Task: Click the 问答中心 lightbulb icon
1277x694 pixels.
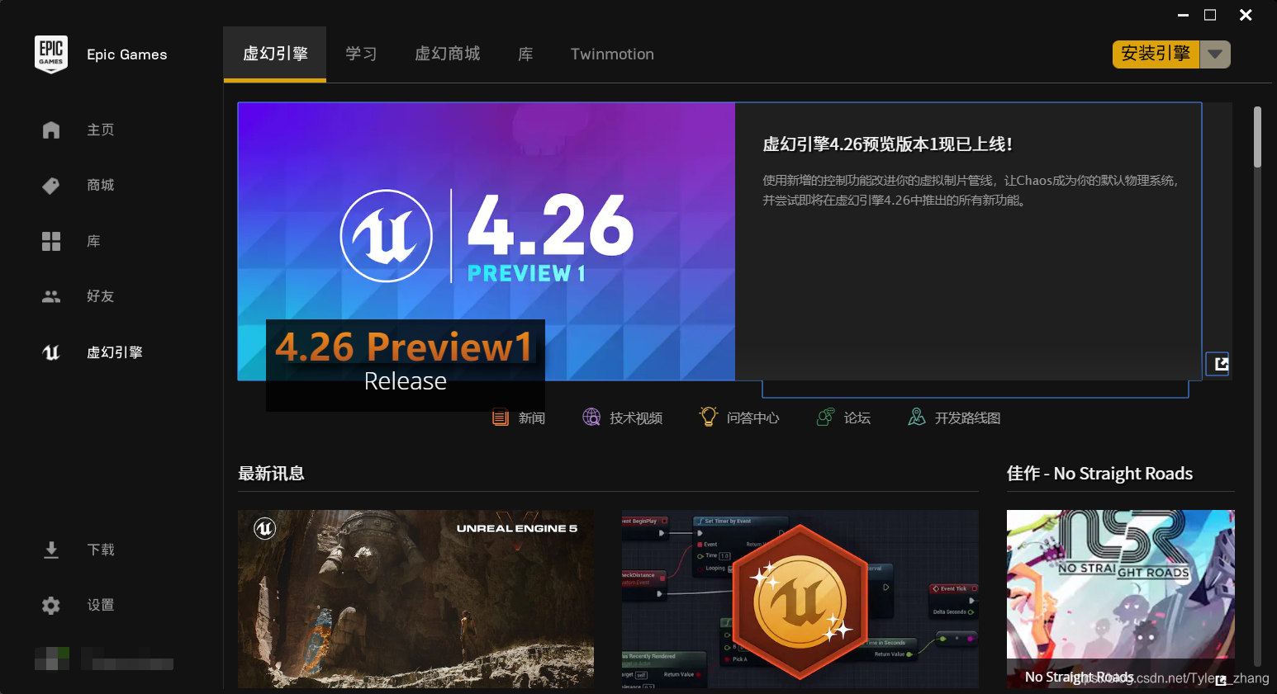Action: (x=709, y=417)
